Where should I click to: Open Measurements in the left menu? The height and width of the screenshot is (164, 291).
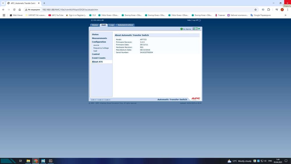tap(100, 38)
